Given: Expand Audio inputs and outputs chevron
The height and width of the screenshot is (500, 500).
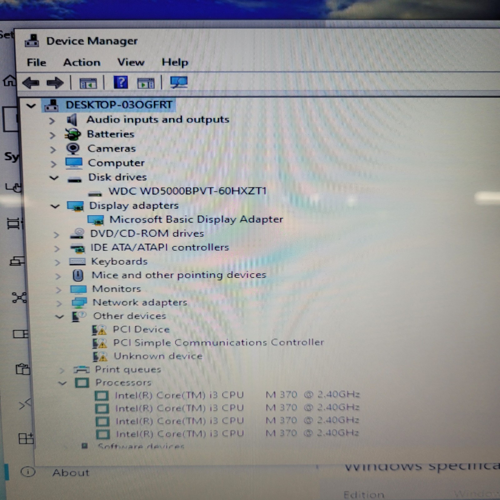Looking at the screenshot, I should coord(52,121).
